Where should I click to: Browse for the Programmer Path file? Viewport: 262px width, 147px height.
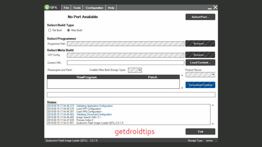pyautogui.click(x=200, y=43)
